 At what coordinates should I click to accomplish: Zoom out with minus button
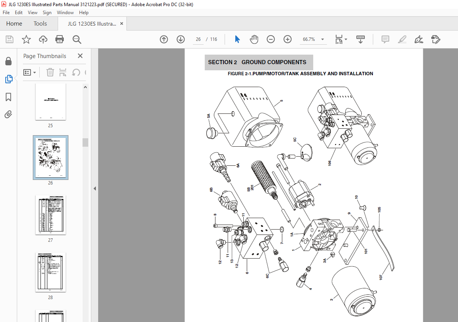[271, 39]
